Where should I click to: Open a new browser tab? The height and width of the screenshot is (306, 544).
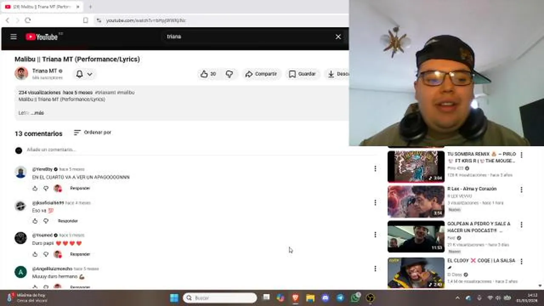click(90, 7)
